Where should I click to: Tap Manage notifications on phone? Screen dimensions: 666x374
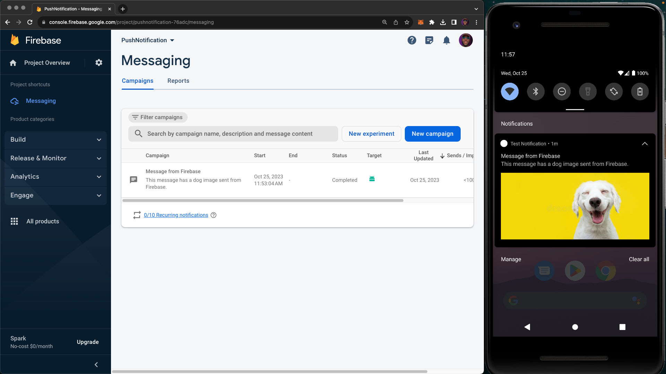(x=511, y=259)
